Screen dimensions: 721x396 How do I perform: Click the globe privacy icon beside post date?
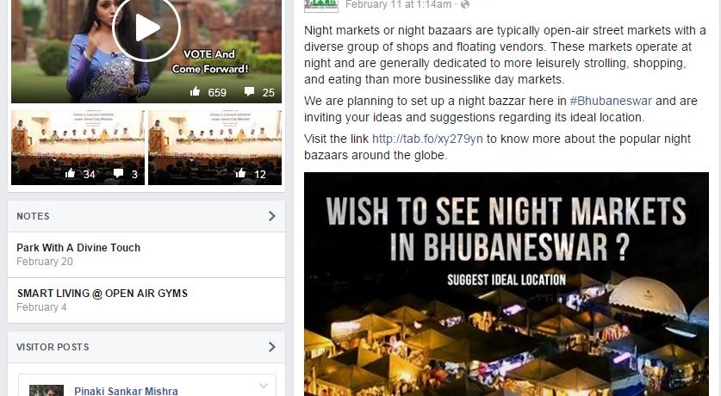pos(465,4)
